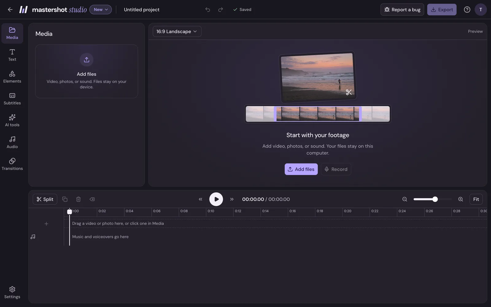Click the audio track music note icon
The width and height of the screenshot is (491, 307).
click(x=33, y=237)
